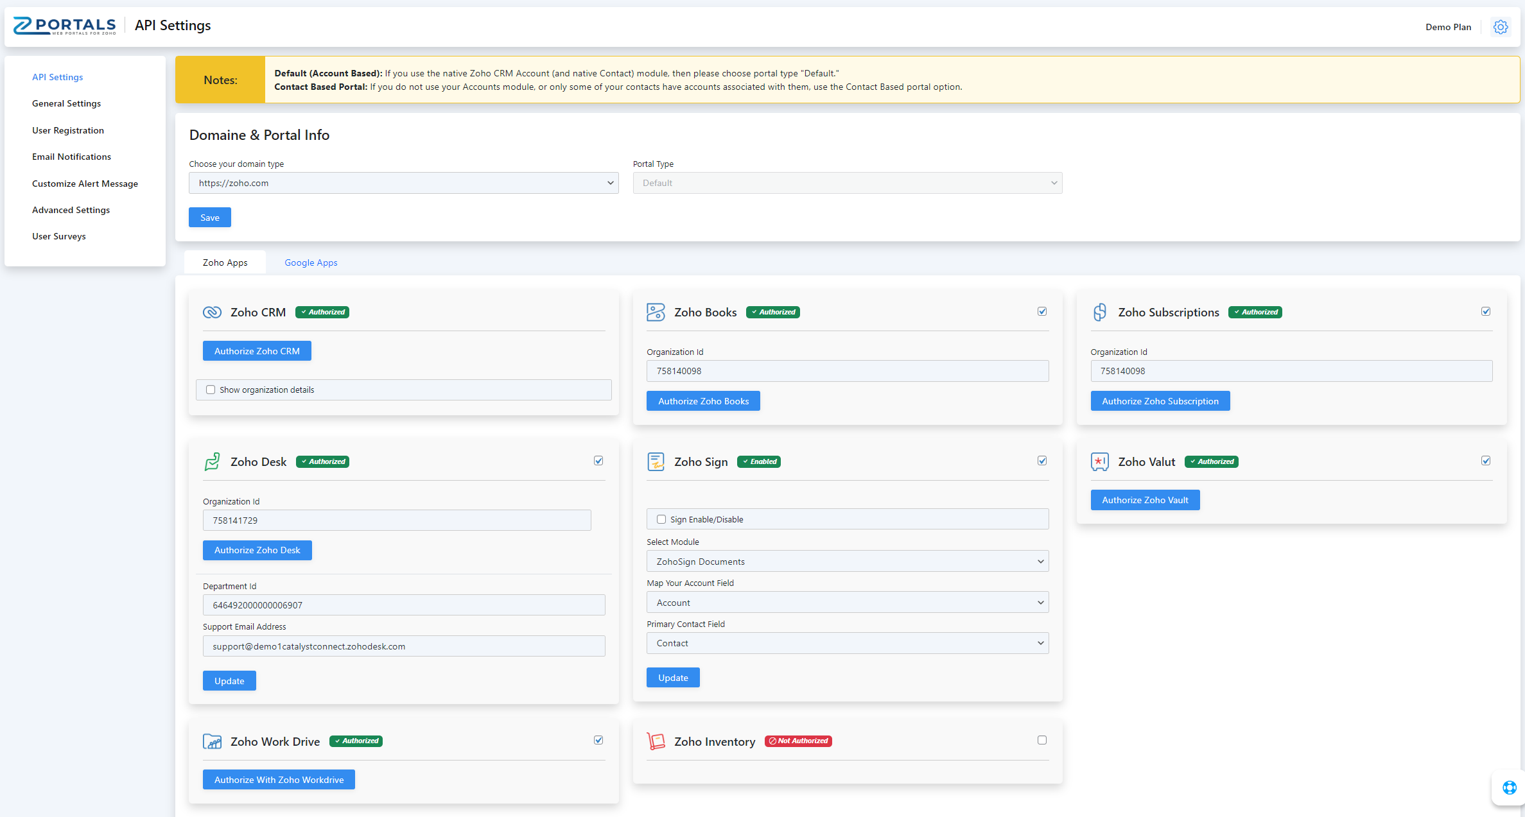Open the Select Module dropdown showing ZohoSign Documents

click(847, 561)
